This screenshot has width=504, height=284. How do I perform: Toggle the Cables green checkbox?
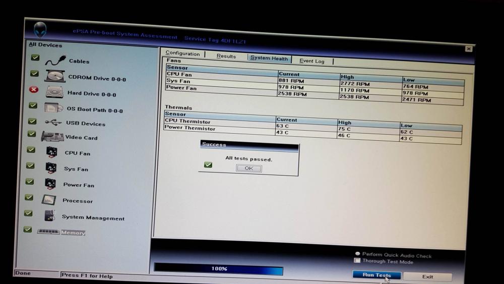(x=34, y=58)
